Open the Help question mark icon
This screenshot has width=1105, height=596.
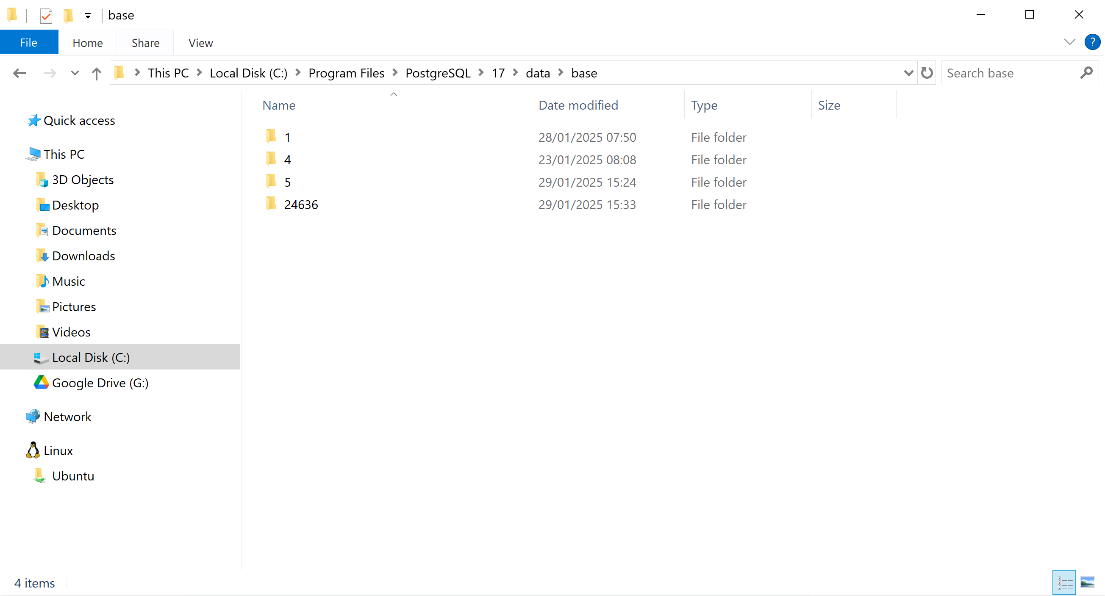[1092, 42]
